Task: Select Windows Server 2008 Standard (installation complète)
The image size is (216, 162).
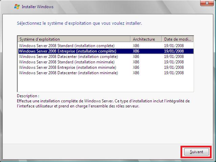Action: [106, 45]
